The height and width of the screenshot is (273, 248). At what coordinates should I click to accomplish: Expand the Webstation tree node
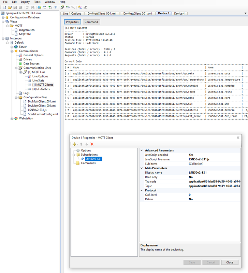[12, 118]
